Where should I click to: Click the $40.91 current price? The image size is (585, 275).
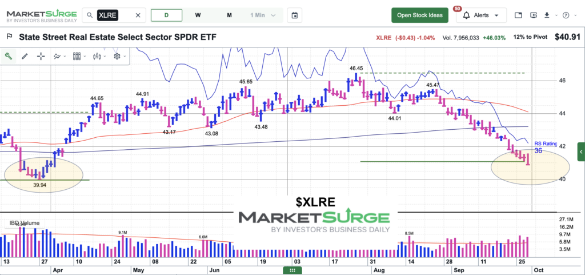567,37
